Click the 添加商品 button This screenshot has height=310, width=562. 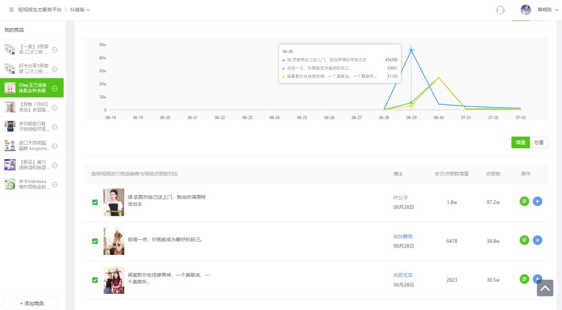click(x=32, y=303)
